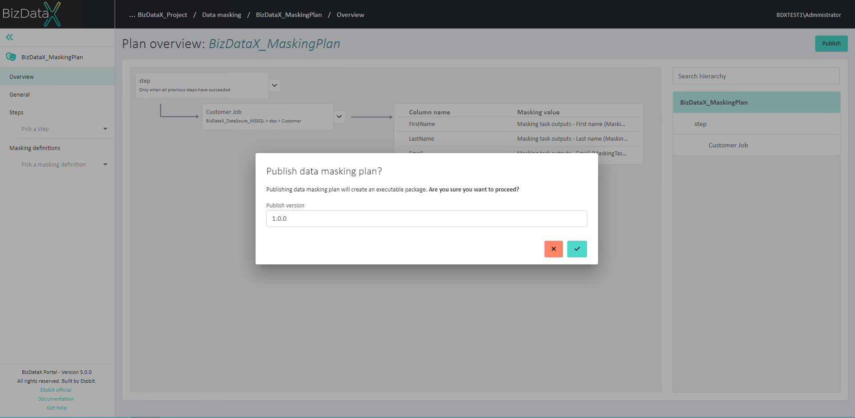Click the LastName column row
Viewport: 855px width, 418px height.
518,139
